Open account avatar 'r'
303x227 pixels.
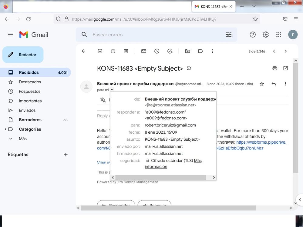point(293,35)
